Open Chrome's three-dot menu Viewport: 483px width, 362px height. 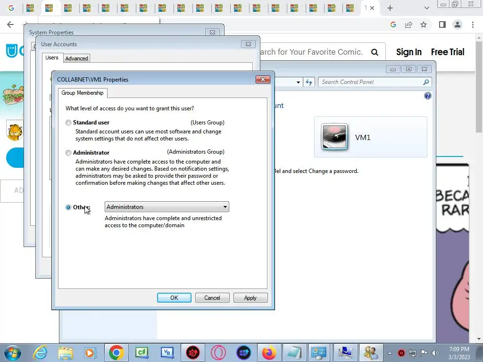pos(473,25)
